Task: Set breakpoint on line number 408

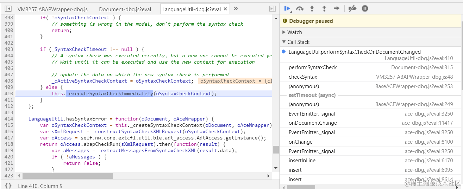Action: [9, 81]
